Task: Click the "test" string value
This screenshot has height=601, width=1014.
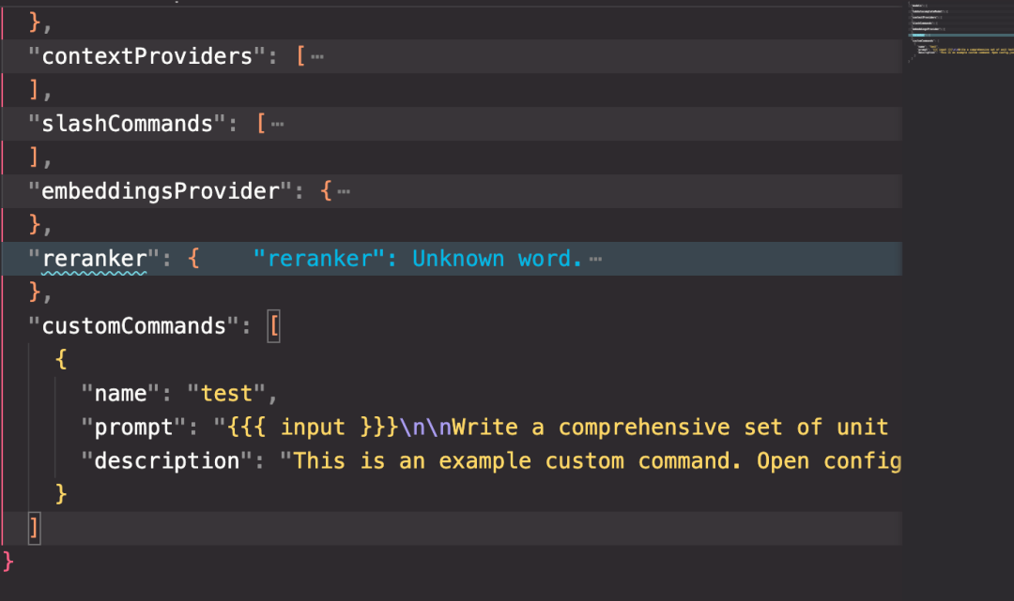Action: [x=226, y=393]
